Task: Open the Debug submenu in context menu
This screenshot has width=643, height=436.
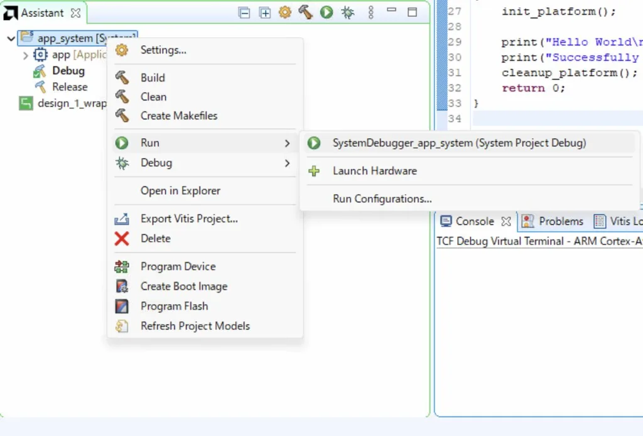Action: (156, 163)
